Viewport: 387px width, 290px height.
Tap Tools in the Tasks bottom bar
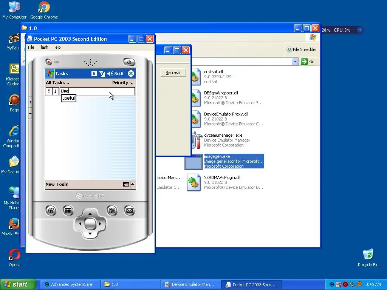pos(62,184)
